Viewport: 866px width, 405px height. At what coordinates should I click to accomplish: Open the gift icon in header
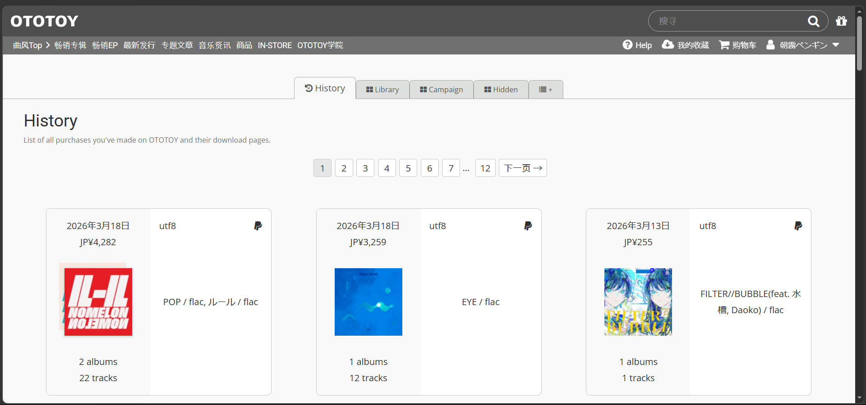[841, 21]
